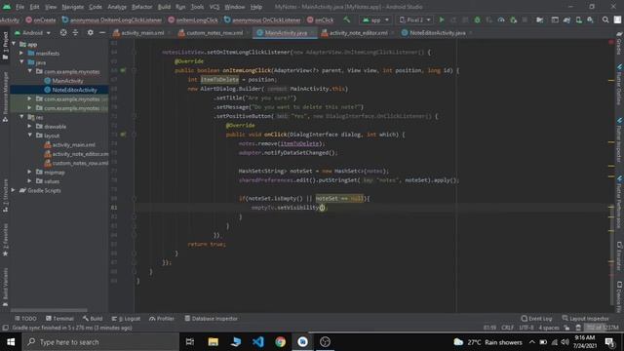The image size is (624, 351).
Task: Expand the manifests folder
Action: 21,53
